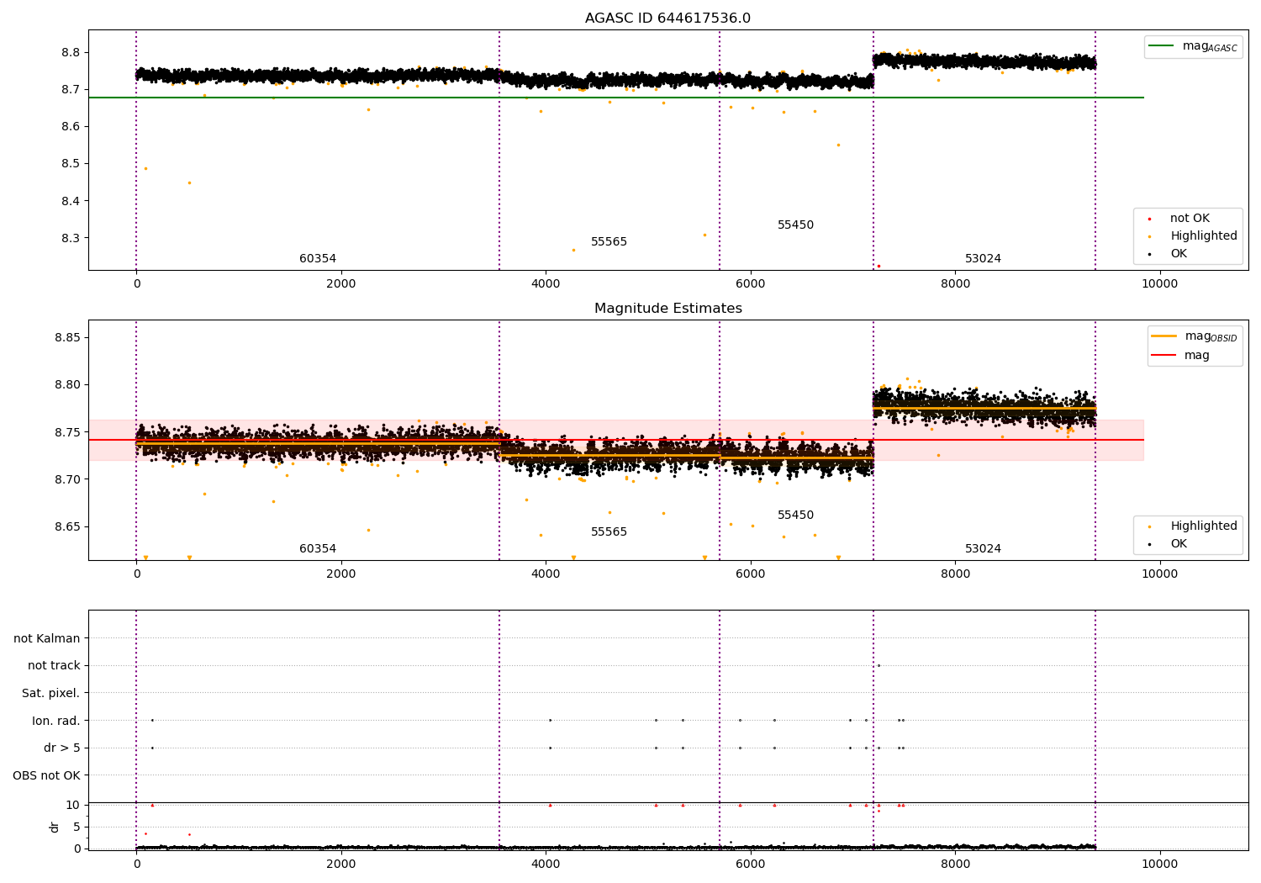
Task: Click obsid label 55450 in the AGASC ID plot
Action: tap(795, 225)
